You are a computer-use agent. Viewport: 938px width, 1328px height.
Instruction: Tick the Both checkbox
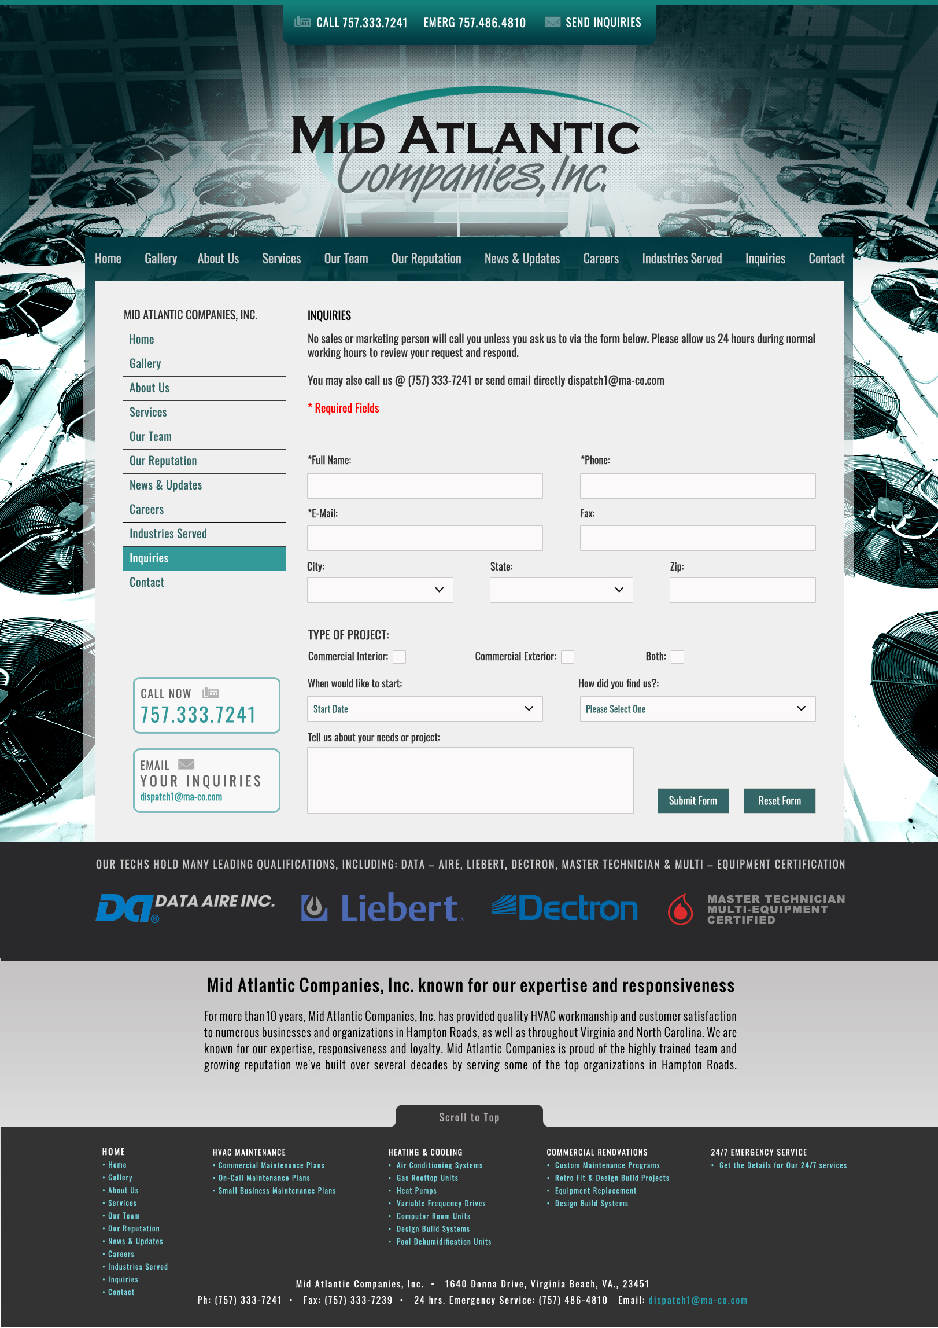click(x=678, y=657)
